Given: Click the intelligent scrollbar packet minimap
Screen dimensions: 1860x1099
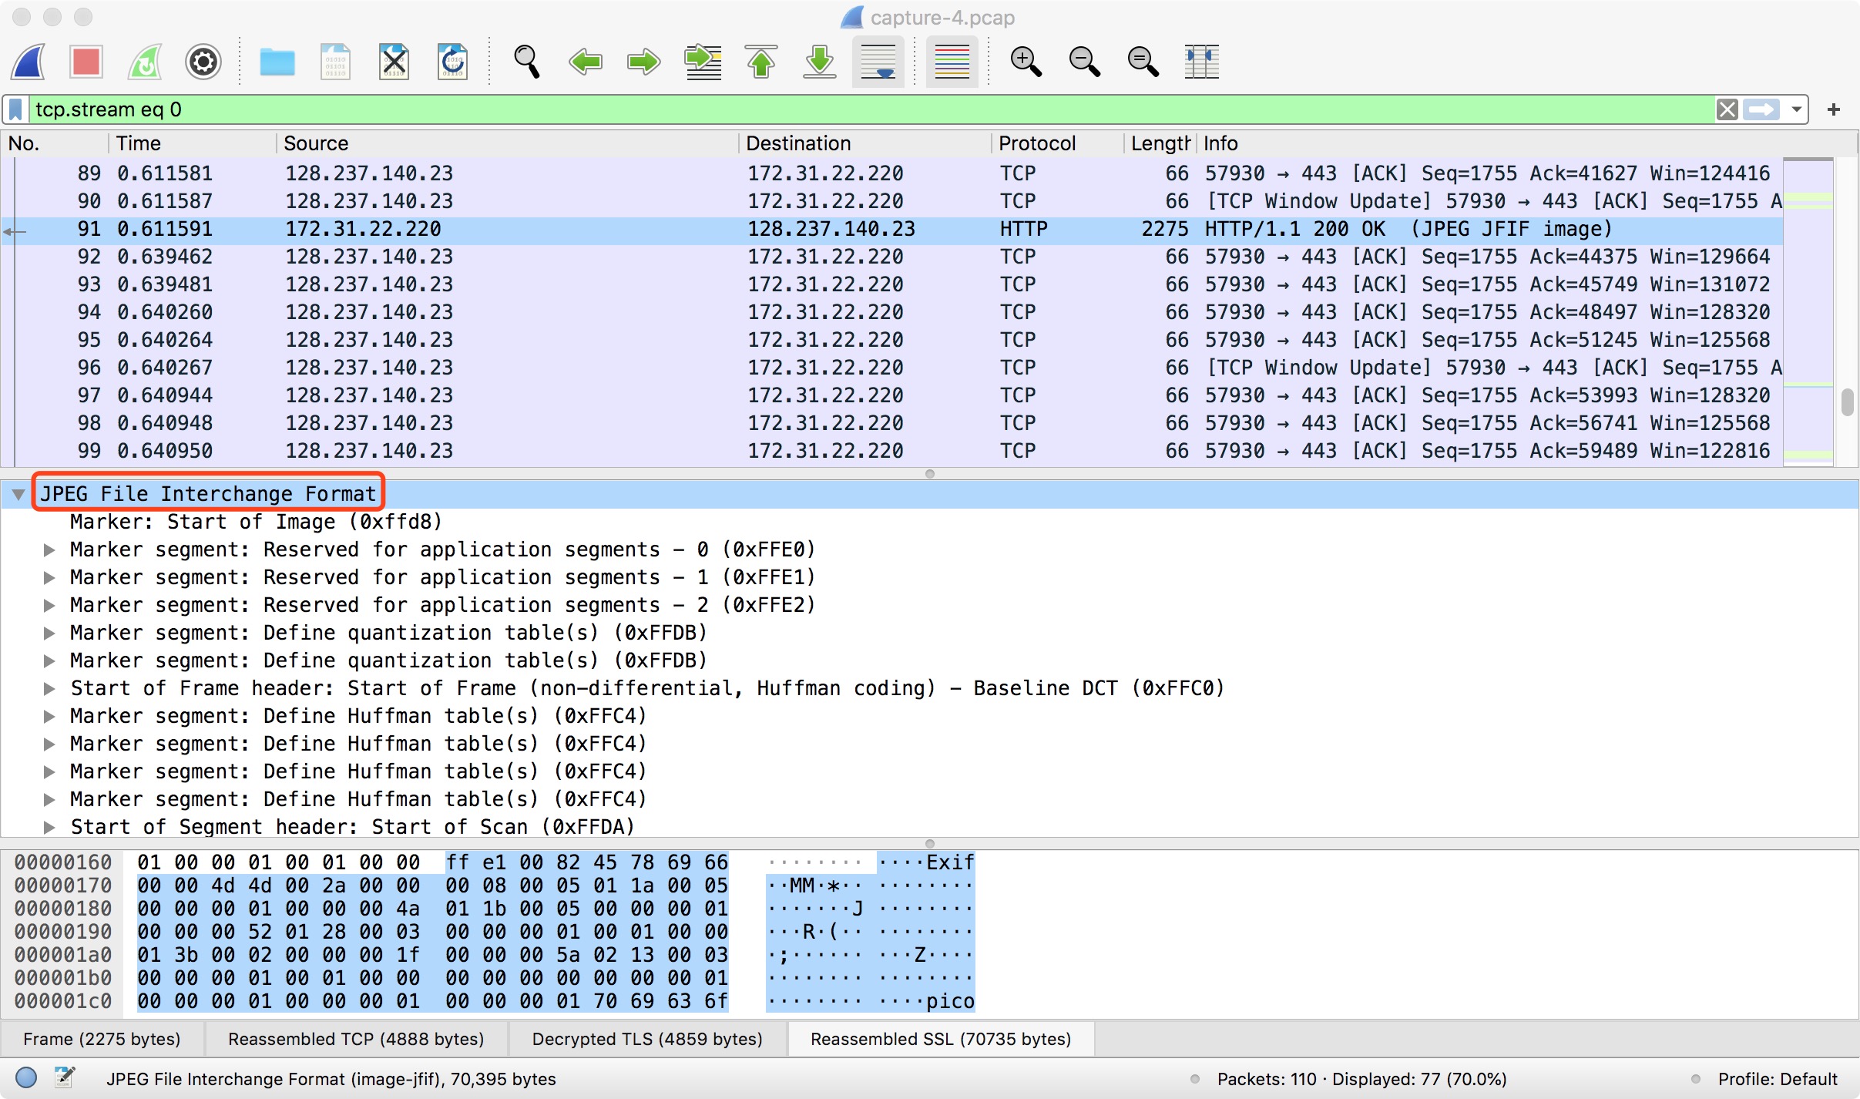Looking at the screenshot, I should [x=1808, y=312].
